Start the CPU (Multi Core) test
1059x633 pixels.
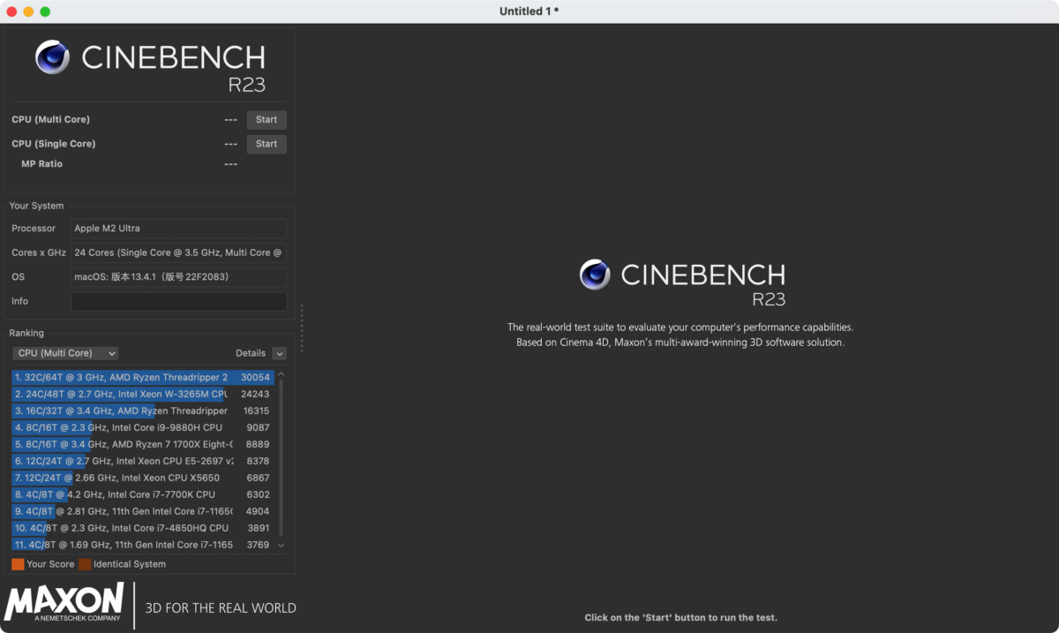point(267,120)
